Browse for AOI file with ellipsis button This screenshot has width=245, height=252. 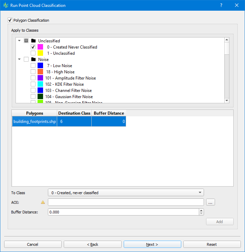pos(211,202)
